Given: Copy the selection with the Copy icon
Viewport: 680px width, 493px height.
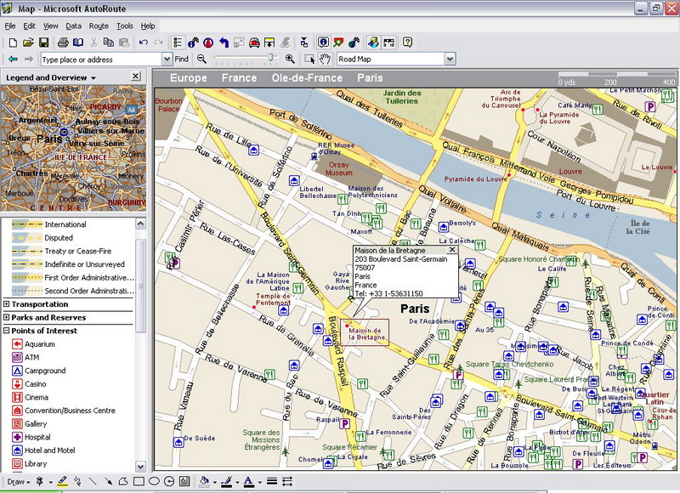Looking at the screenshot, I should tap(109, 42).
